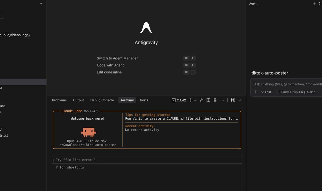Click the Welcome back nero! text
Viewport: 322px width, 191px height.
[x=87, y=119]
